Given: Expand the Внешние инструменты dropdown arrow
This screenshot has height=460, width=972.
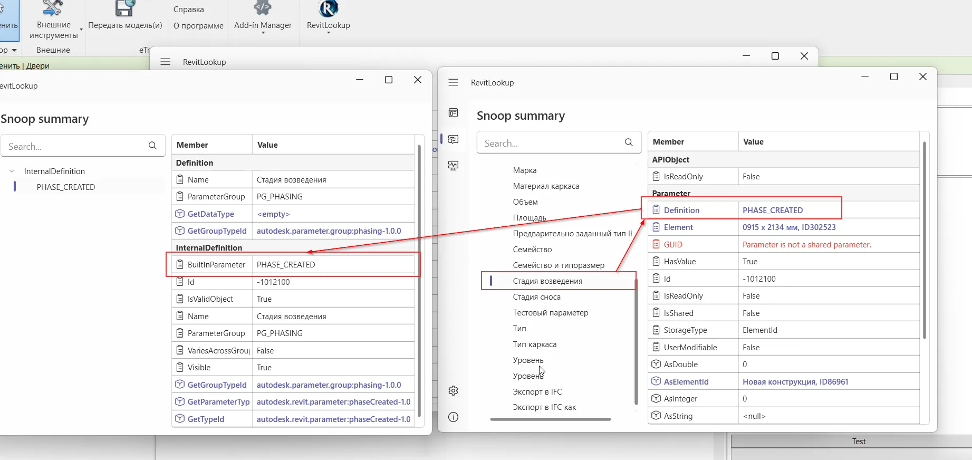Looking at the screenshot, I should [x=81, y=29].
